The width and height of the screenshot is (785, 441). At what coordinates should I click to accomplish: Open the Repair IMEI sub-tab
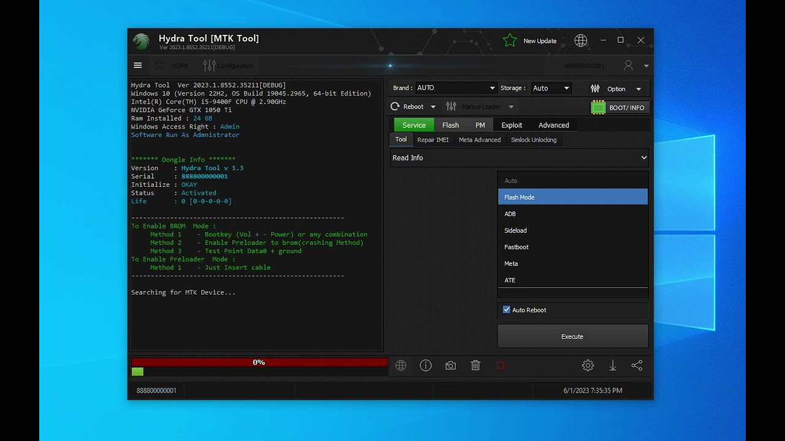point(433,140)
